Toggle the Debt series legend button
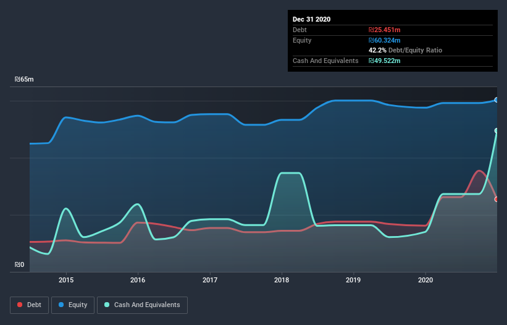The image size is (507, 325). [30, 305]
